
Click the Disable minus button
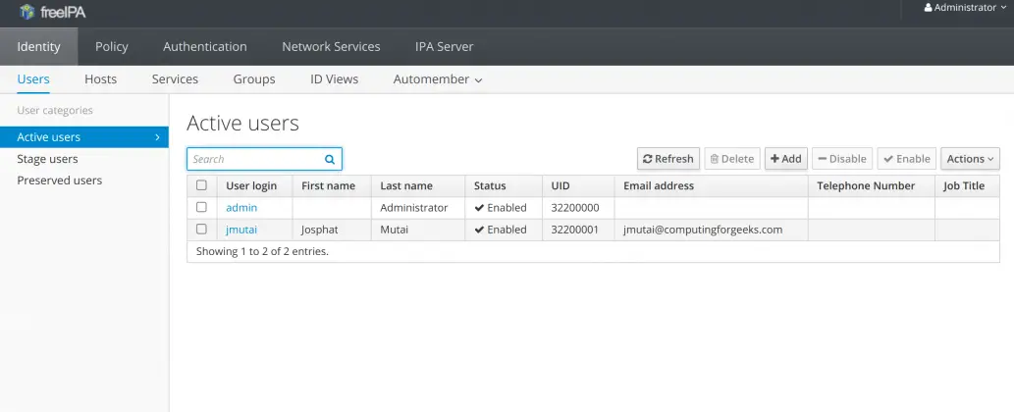842,159
